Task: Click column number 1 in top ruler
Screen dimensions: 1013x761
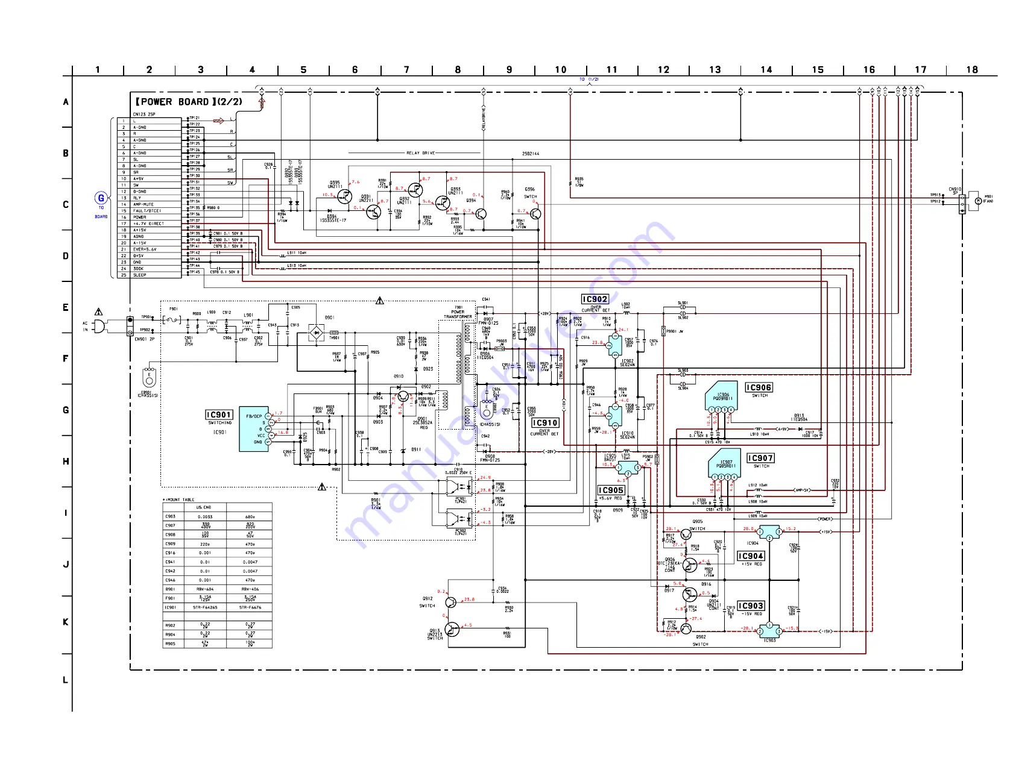Action: pos(98,69)
